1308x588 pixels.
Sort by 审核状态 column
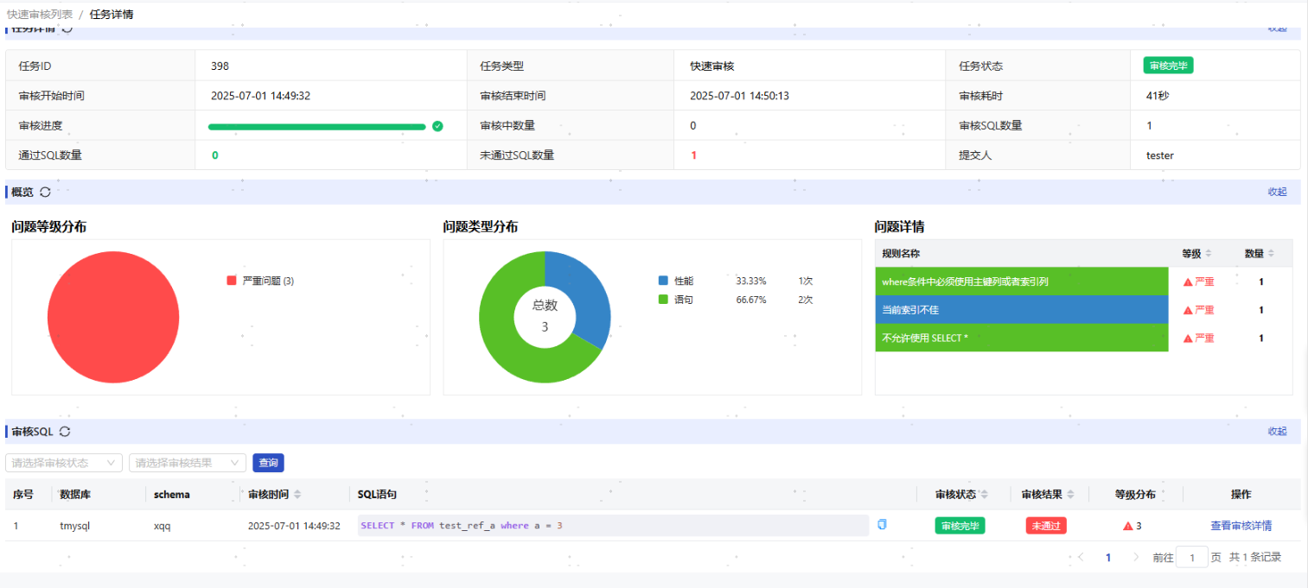coord(984,495)
